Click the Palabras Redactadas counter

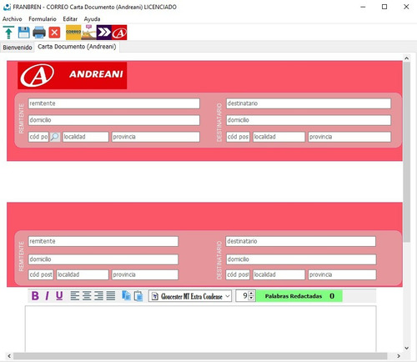299,296
